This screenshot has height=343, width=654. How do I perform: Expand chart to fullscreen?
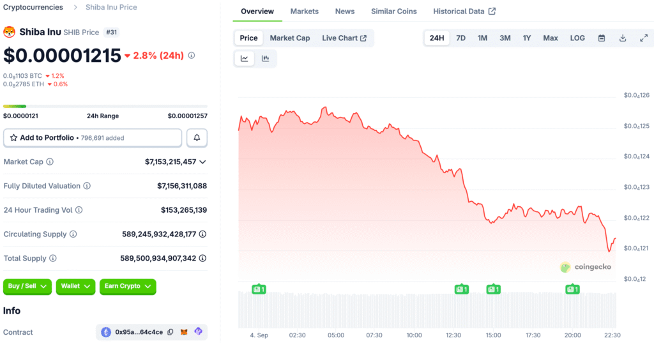coord(644,38)
